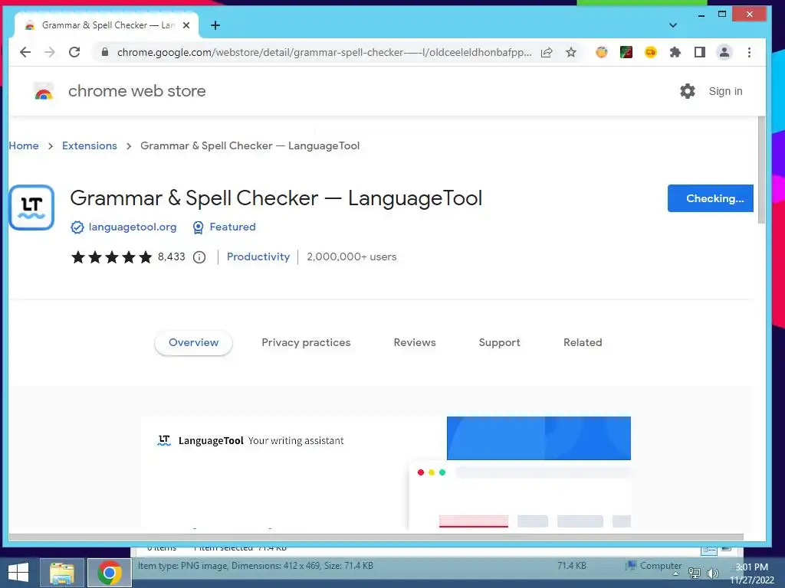Click the LanguageTool LT extension icon
Screen dimensions: 785x588
[31, 207]
